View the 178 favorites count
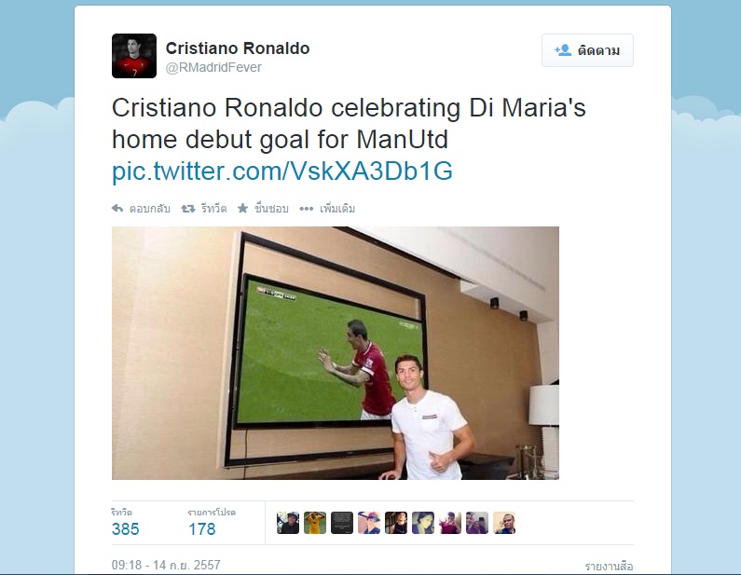 pyautogui.click(x=202, y=529)
